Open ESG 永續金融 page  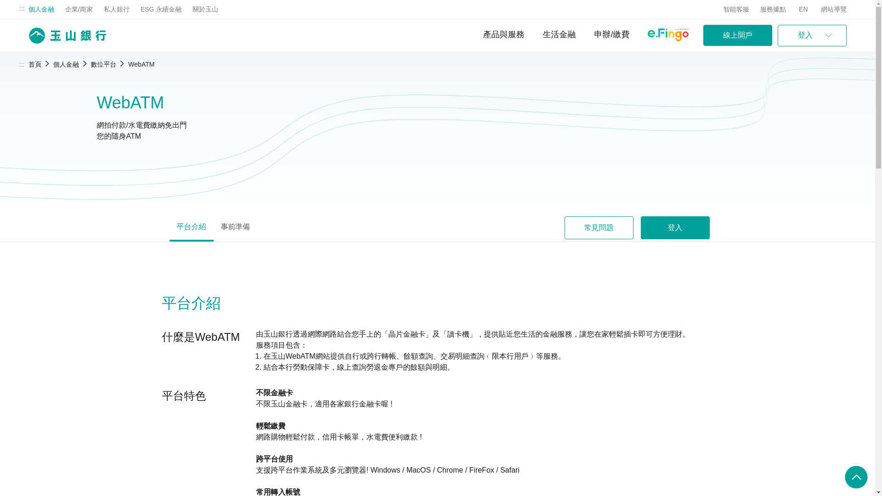tap(161, 9)
